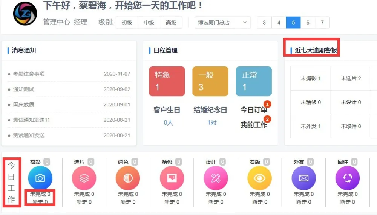Image resolution: width=377 pixels, height=215 pixels.
Task: Click the 摄影 camera icon
Action: coord(40,178)
